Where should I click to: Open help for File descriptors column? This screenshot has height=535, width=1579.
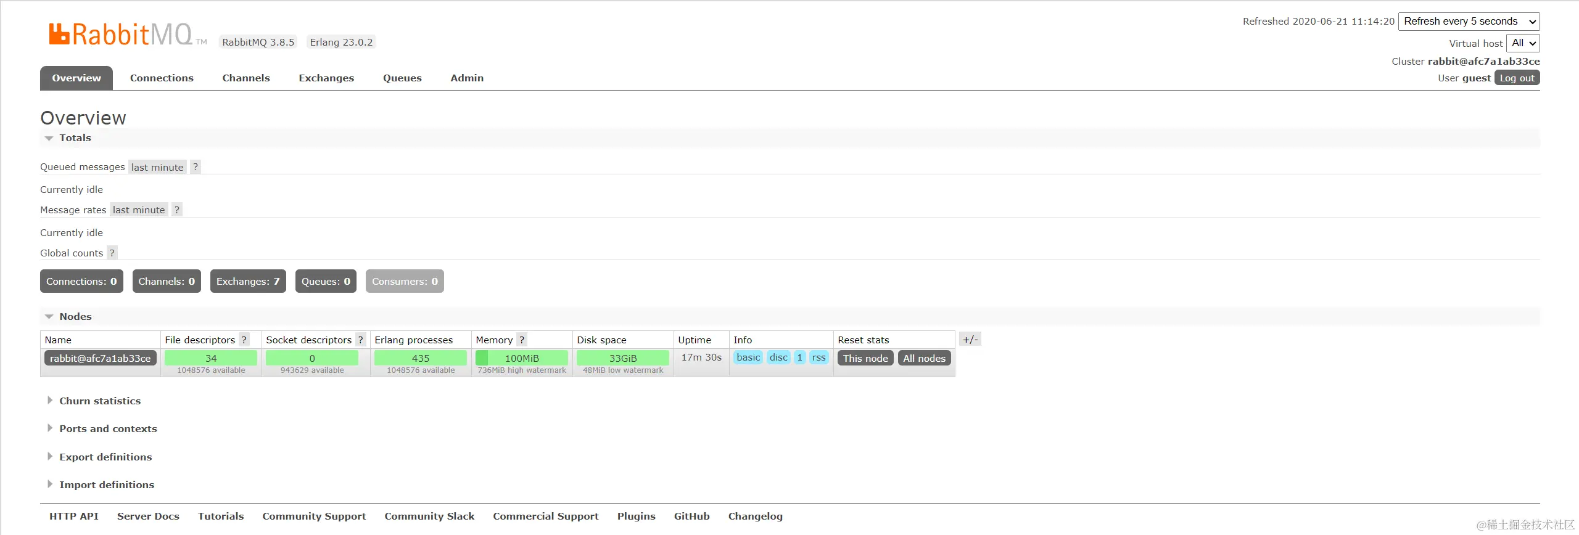coord(244,340)
